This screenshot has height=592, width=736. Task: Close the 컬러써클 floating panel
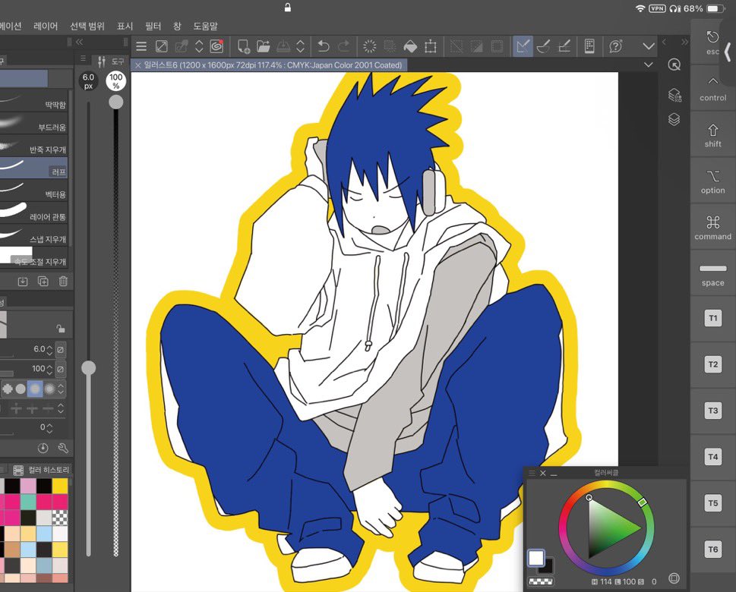pyautogui.click(x=542, y=473)
